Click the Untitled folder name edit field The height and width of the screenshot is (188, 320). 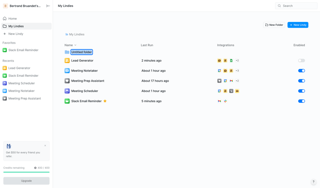pyautogui.click(x=82, y=52)
